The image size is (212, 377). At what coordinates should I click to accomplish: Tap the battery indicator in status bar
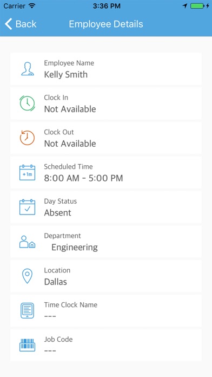197,6
